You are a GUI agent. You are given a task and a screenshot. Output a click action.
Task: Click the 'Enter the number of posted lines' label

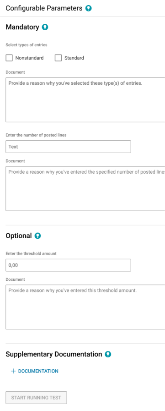click(36, 135)
